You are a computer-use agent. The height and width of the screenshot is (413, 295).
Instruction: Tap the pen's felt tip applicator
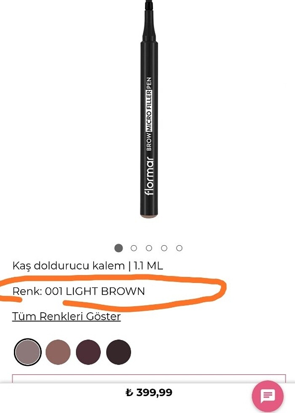point(149,5)
